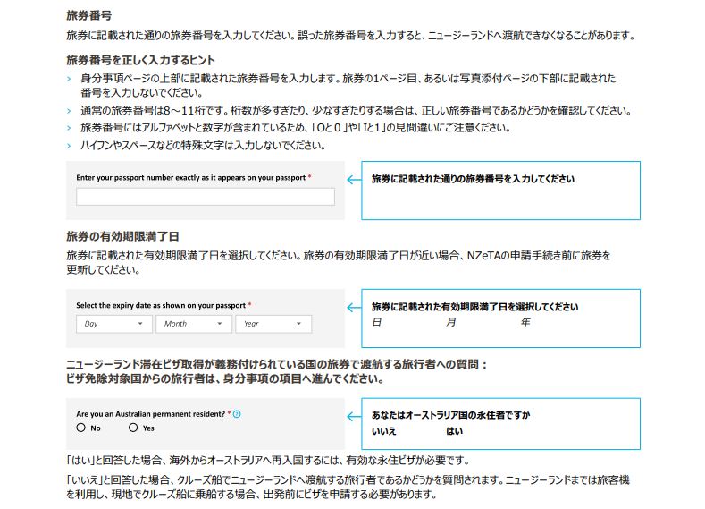
Task: Click the passport number input field
Action: click(x=206, y=197)
